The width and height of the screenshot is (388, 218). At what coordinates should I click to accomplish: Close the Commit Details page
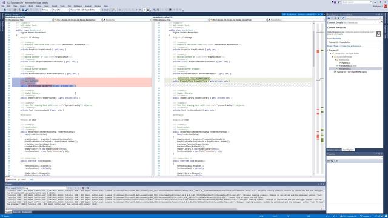tap(381, 22)
